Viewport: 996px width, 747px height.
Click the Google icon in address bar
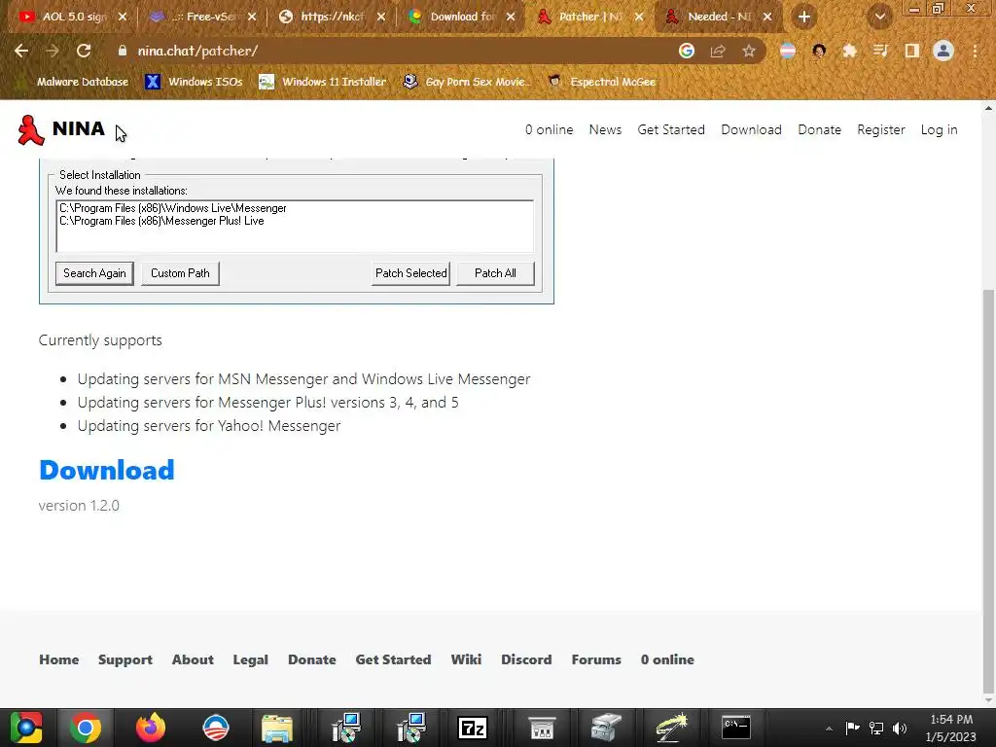pos(687,51)
